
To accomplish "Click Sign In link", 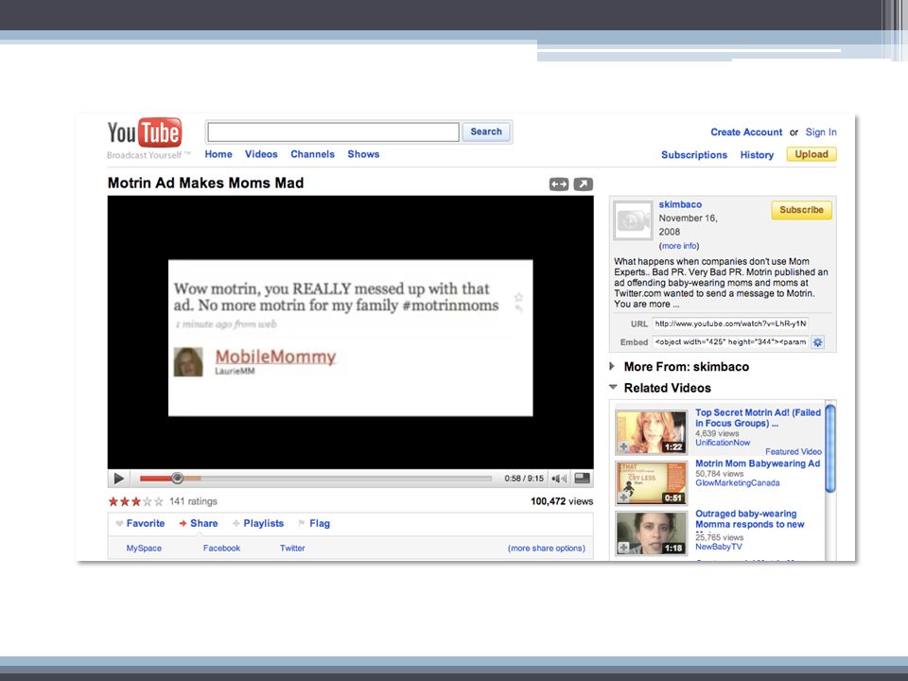I will (821, 132).
